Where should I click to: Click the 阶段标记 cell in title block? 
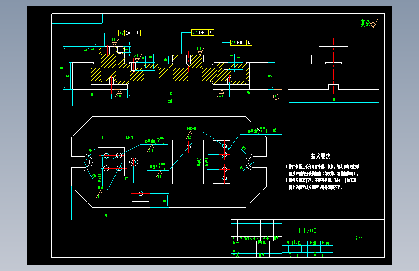[x=295, y=243]
